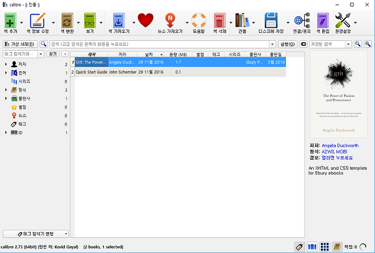The height and width of the screenshot is (253, 375).
Task: Click the red heart donate icon
Action: coord(145,20)
